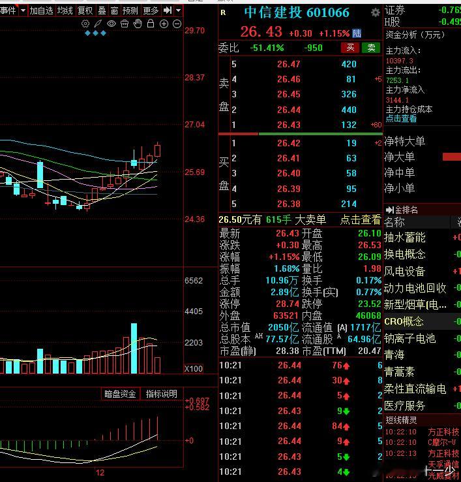
Task: Open the 均线 moving average option
Action: click(x=65, y=10)
